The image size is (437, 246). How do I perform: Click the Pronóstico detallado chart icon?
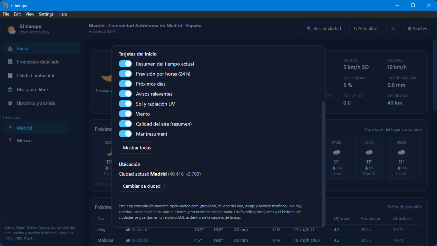pos(10,62)
